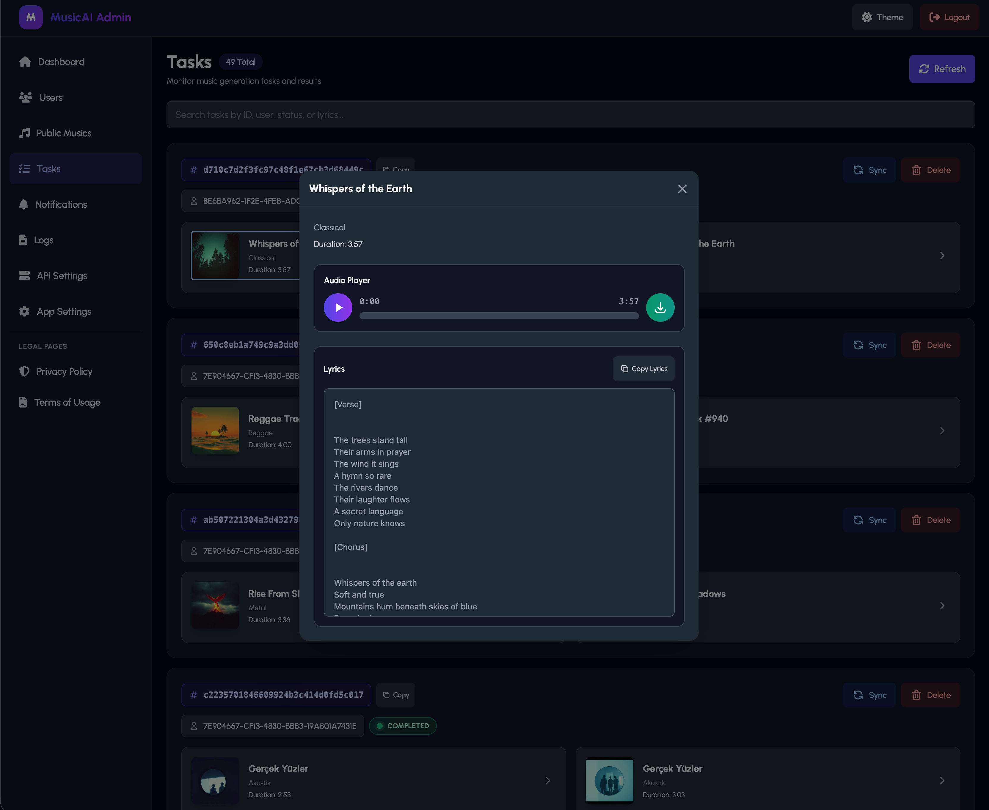
Task: Log out of MusicAI Admin
Action: point(949,17)
